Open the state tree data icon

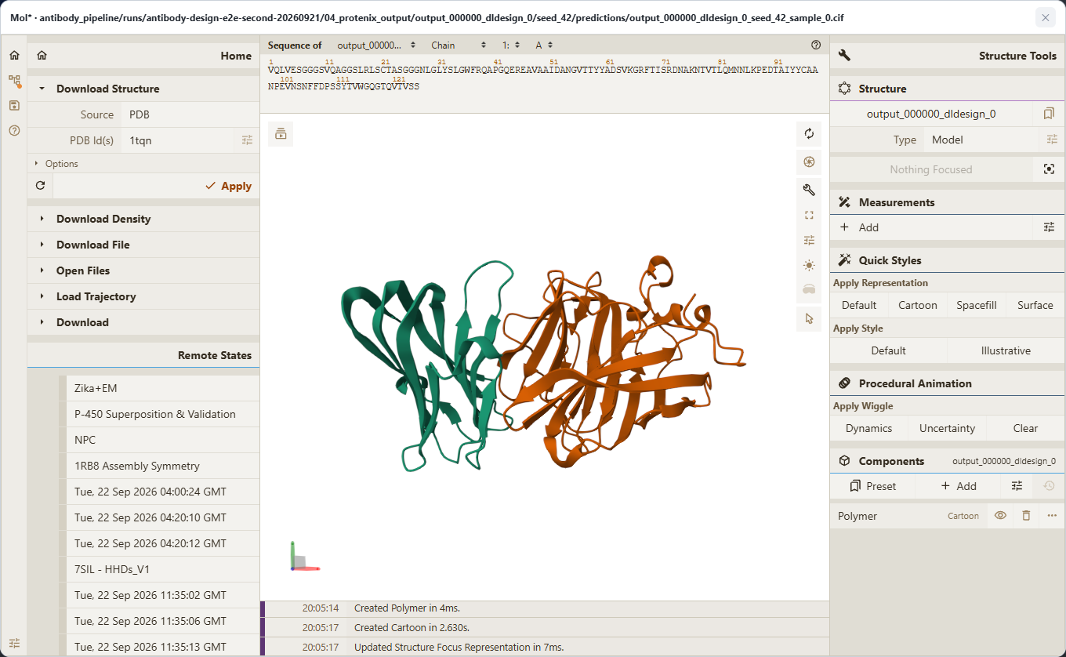(x=14, y=81)
